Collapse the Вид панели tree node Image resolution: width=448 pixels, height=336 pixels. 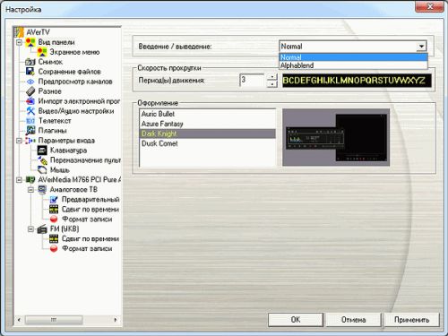point(19,42)
